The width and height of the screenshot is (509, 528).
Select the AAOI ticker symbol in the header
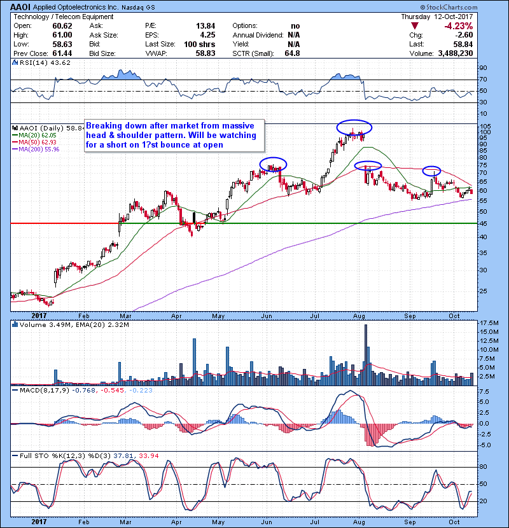click(20, 7)
